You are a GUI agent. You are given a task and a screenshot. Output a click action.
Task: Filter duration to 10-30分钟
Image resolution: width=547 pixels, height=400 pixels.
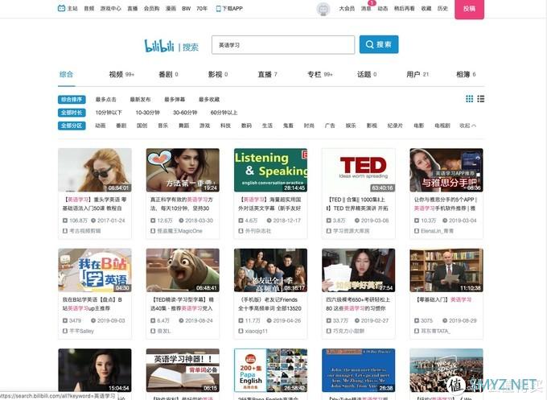pos(147,113)
